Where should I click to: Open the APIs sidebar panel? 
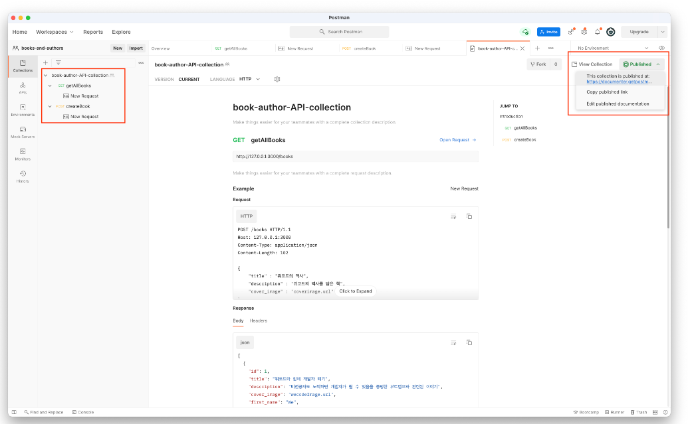click(x=23, y=88)
